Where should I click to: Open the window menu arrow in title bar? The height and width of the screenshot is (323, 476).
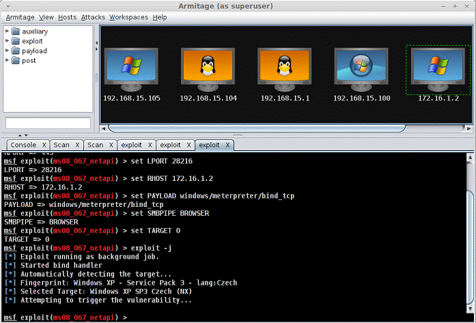[x=8, y=6]
